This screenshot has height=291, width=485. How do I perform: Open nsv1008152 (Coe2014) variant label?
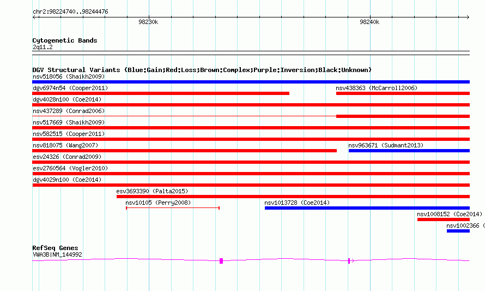(x=450, y=214)
